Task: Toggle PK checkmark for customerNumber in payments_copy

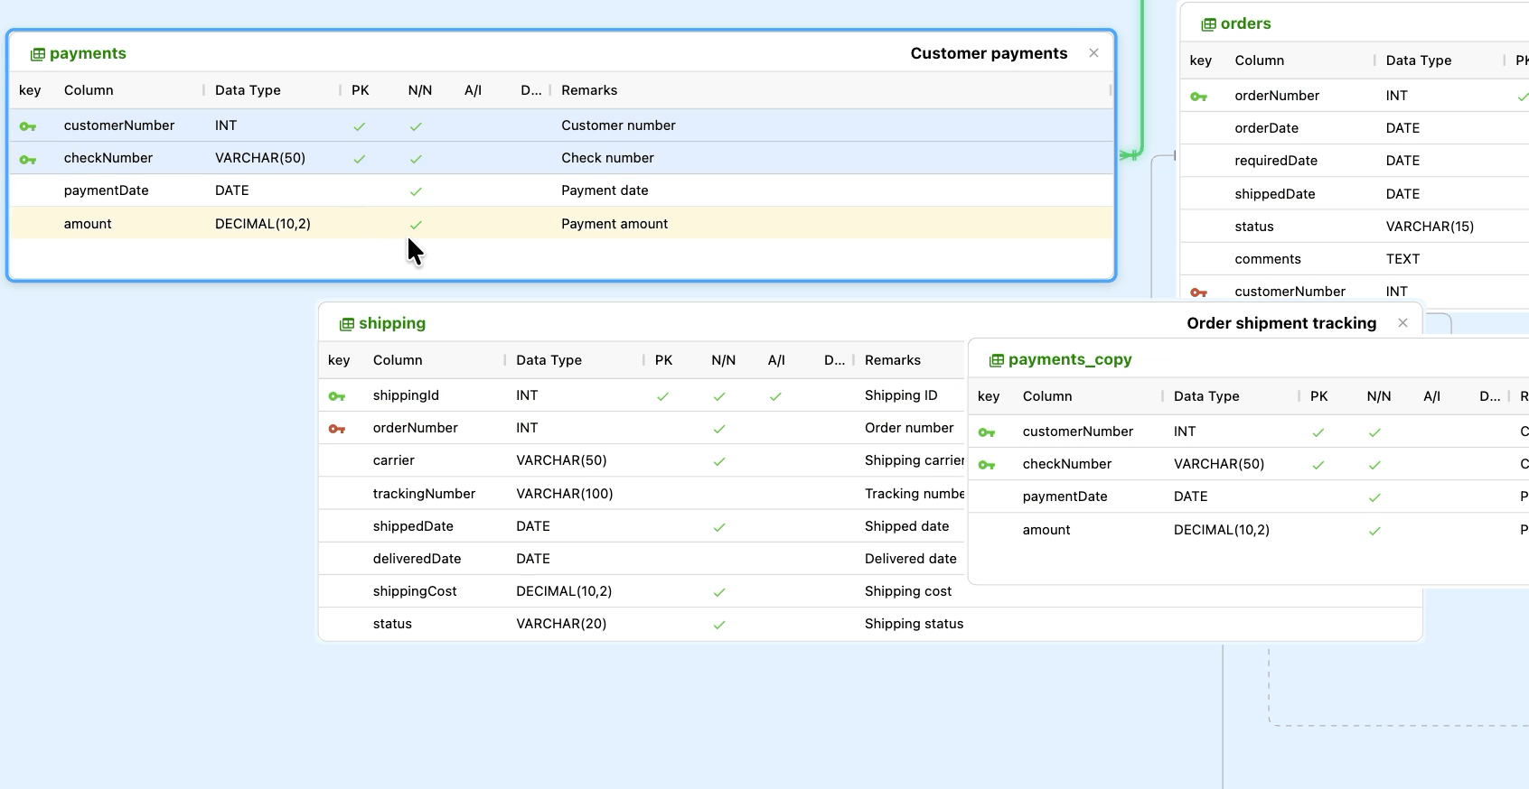Action: (1318, 432)
